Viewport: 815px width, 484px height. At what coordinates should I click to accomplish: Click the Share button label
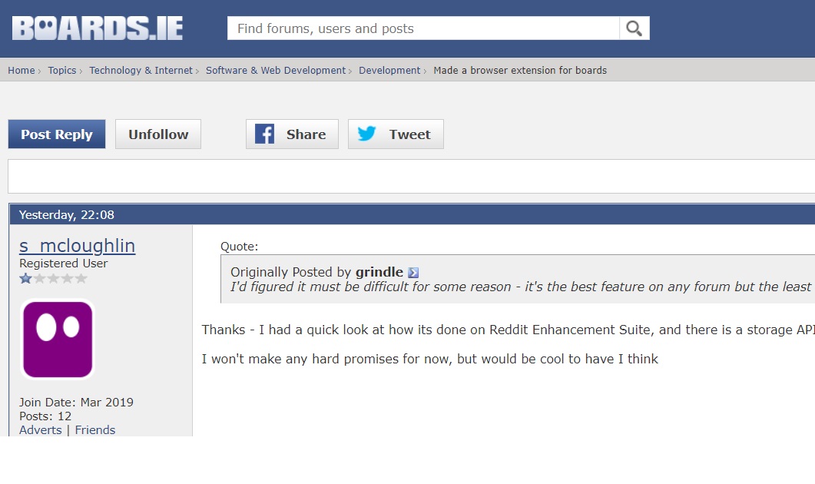[306, 134]
